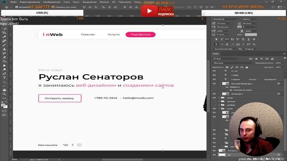Select the Hand tool

click(4, 90)
